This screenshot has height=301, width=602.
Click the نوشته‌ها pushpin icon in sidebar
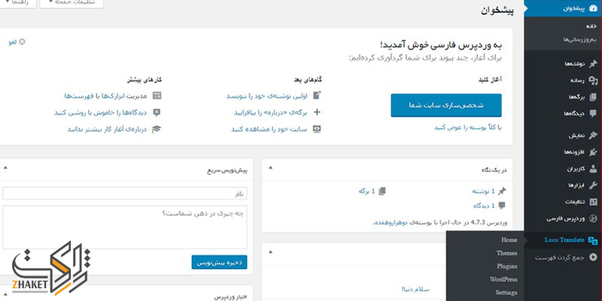point(593,64)
